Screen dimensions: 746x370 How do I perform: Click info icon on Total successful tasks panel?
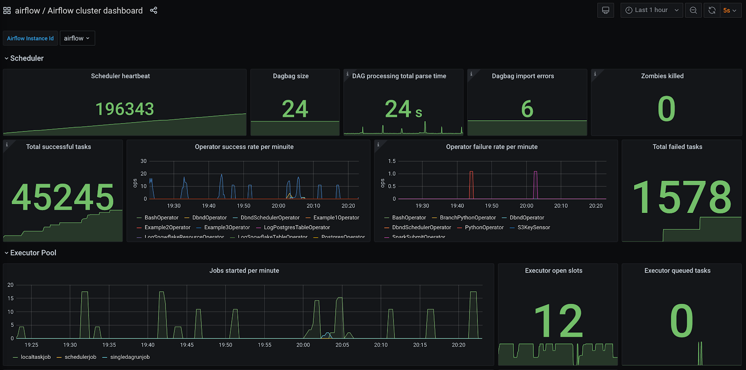7,144
